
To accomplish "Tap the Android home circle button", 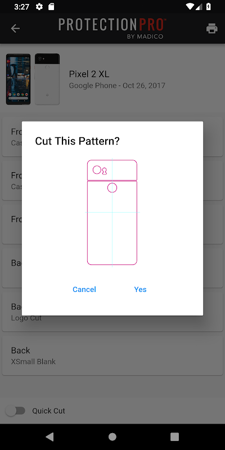I will tap(112, 437).
